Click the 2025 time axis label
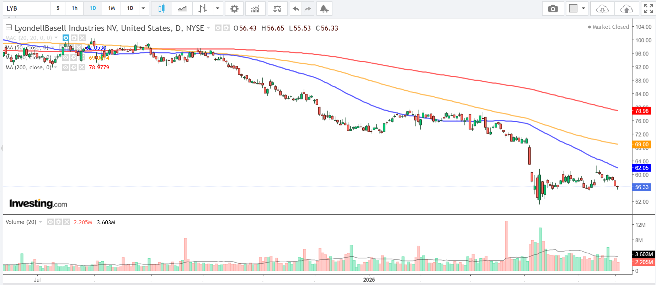 click(369, 280)
